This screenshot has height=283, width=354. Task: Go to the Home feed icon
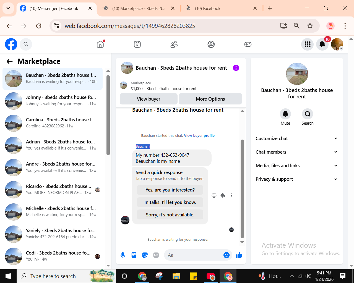(x=100, y=44)
